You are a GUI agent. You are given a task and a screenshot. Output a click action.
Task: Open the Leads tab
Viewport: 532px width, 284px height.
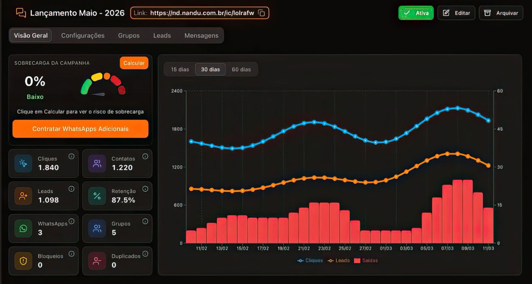[162, 35]
